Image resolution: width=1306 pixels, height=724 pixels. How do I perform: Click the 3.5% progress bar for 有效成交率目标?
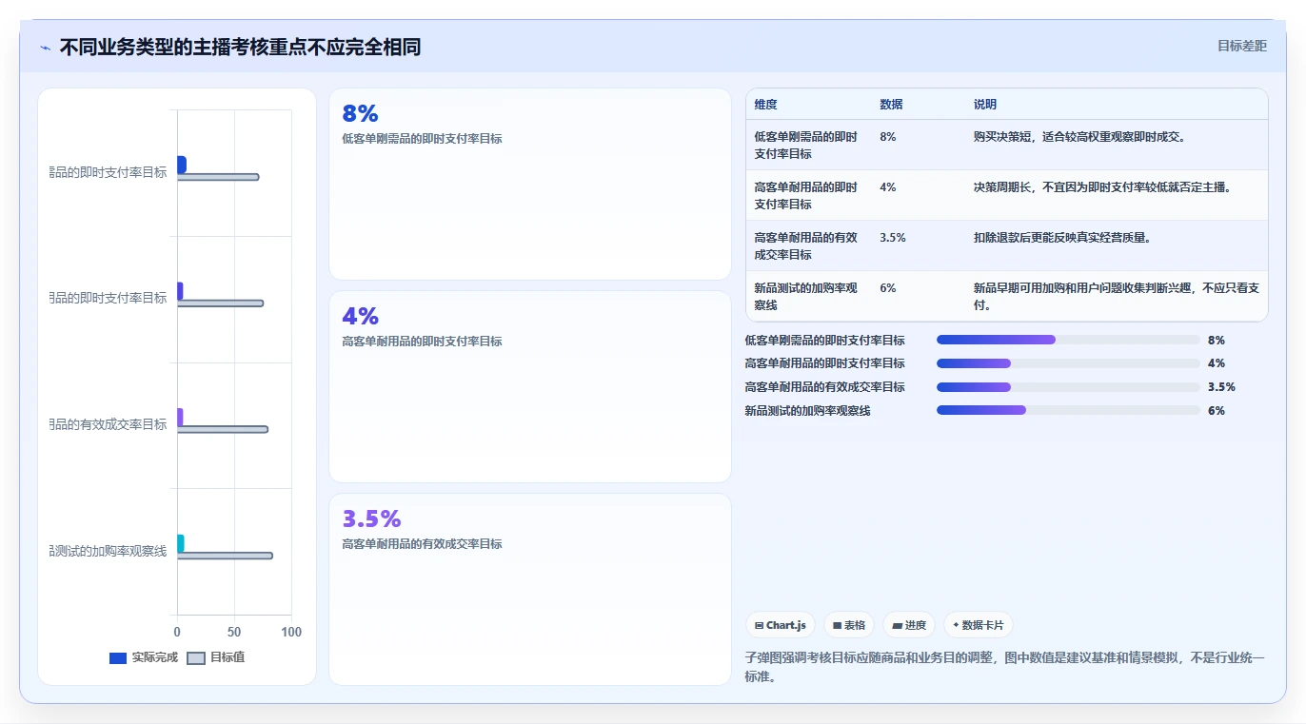tap(1068, 387)
